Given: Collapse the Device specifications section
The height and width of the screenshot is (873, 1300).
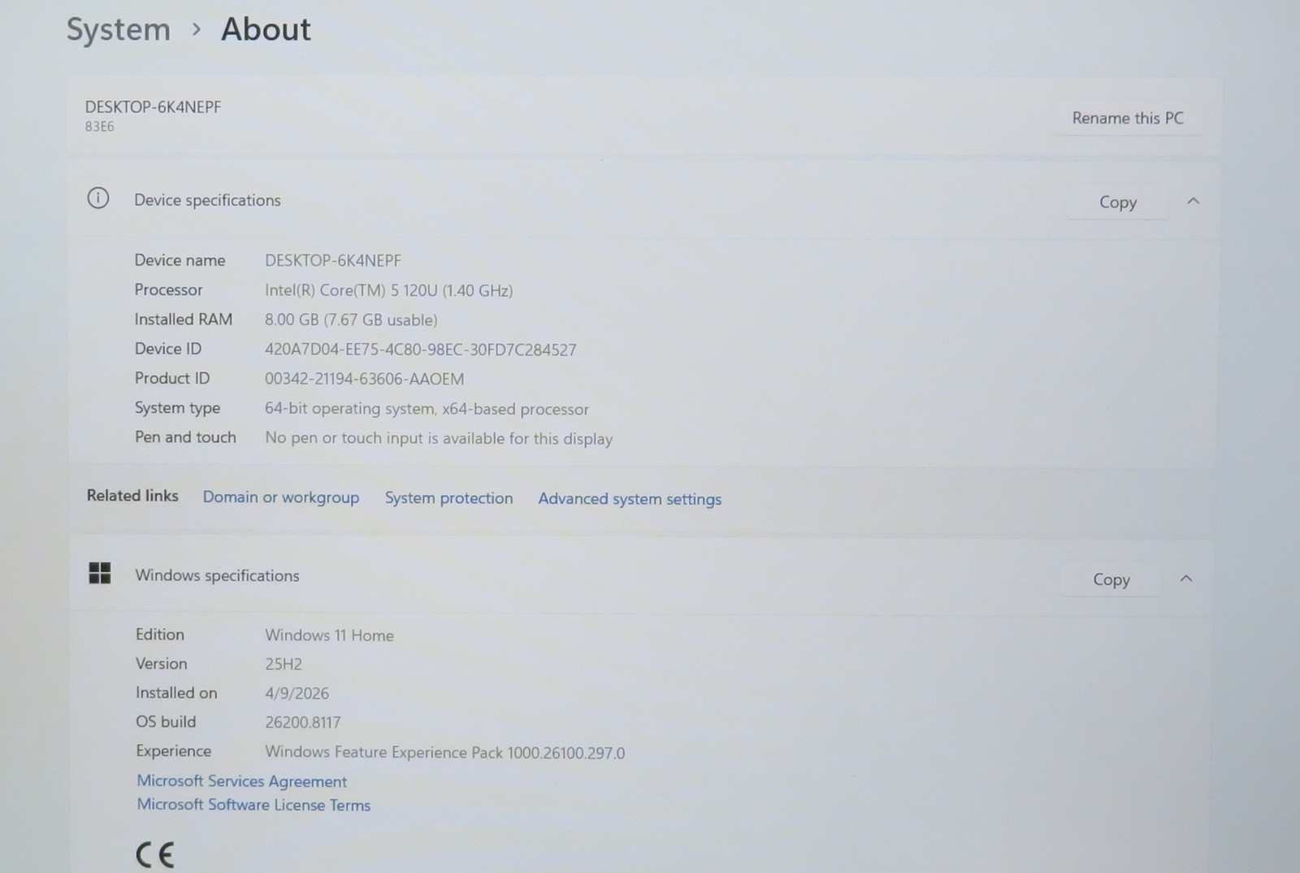Looking at the screenshot, I should click(x=1193, y=201).
